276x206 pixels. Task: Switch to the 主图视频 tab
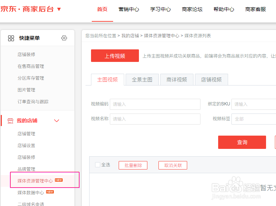pyautogui.click(x=108, y=80)
